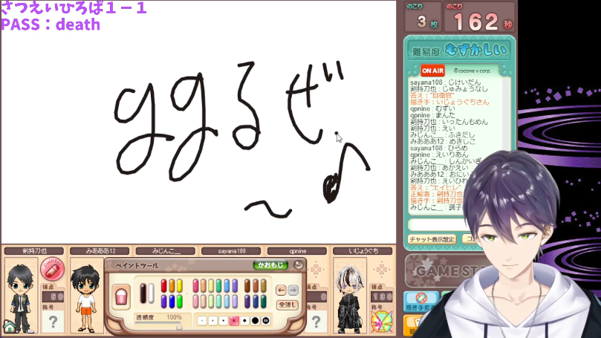Choose the second smallest brush size
The image size is (601, 338).
point(212,320)
